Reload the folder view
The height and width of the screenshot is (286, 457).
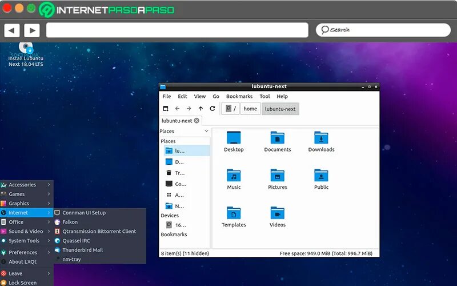click(213, 109)
